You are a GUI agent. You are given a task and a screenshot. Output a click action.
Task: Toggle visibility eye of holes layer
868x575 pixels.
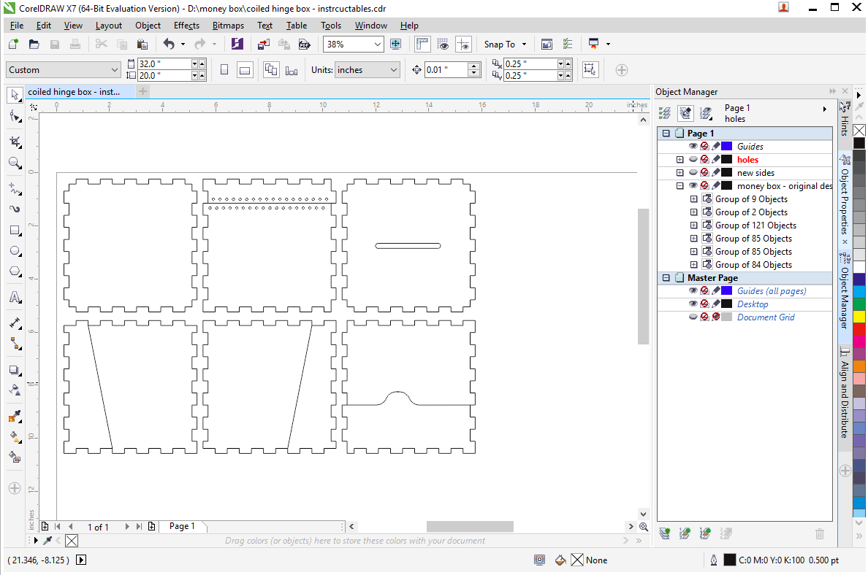693,159
